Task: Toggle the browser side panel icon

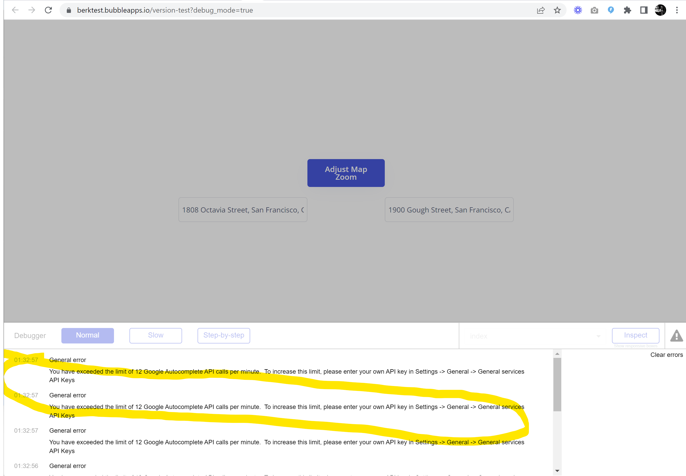Action: click(644, 10)
